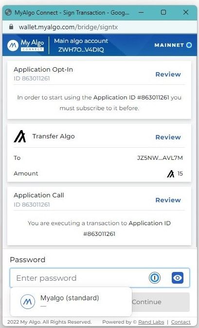This screenshot has height=328, width=199.
Task: Click the globe icon in window title bar
Action: (x=8, y=12)
